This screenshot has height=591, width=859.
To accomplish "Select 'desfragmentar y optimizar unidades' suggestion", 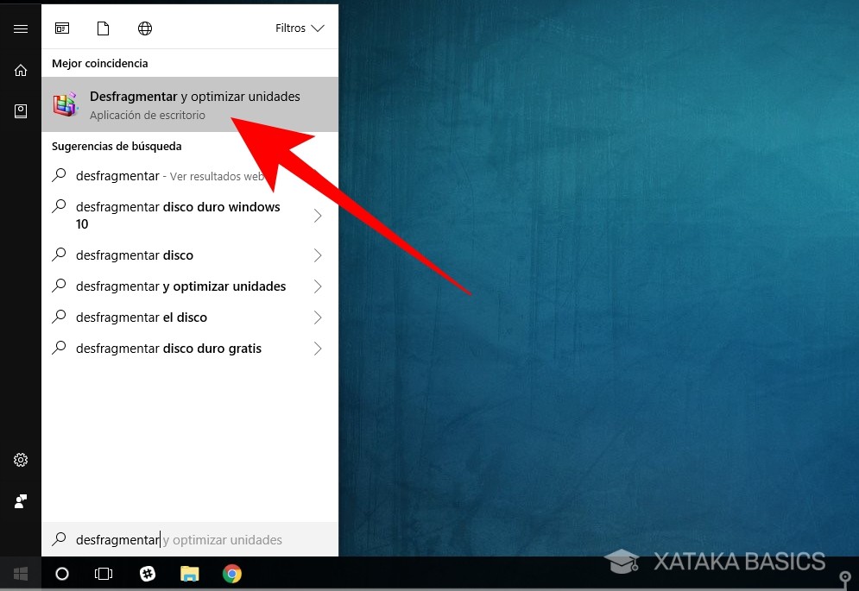I will coord(180,286).
